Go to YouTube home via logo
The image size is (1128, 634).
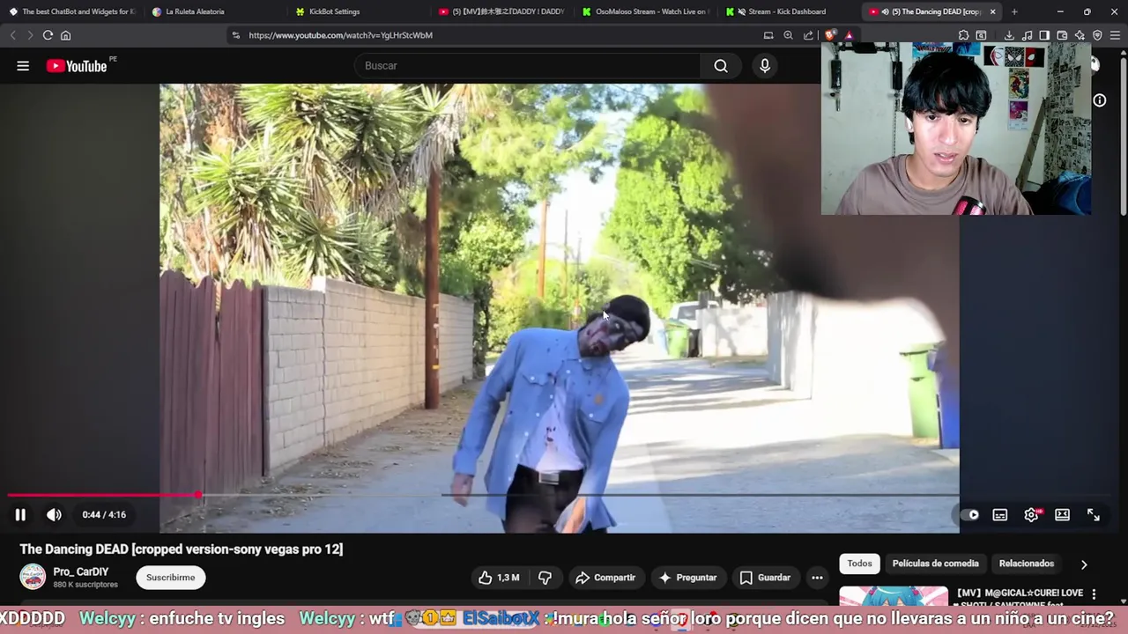[77, 66]
